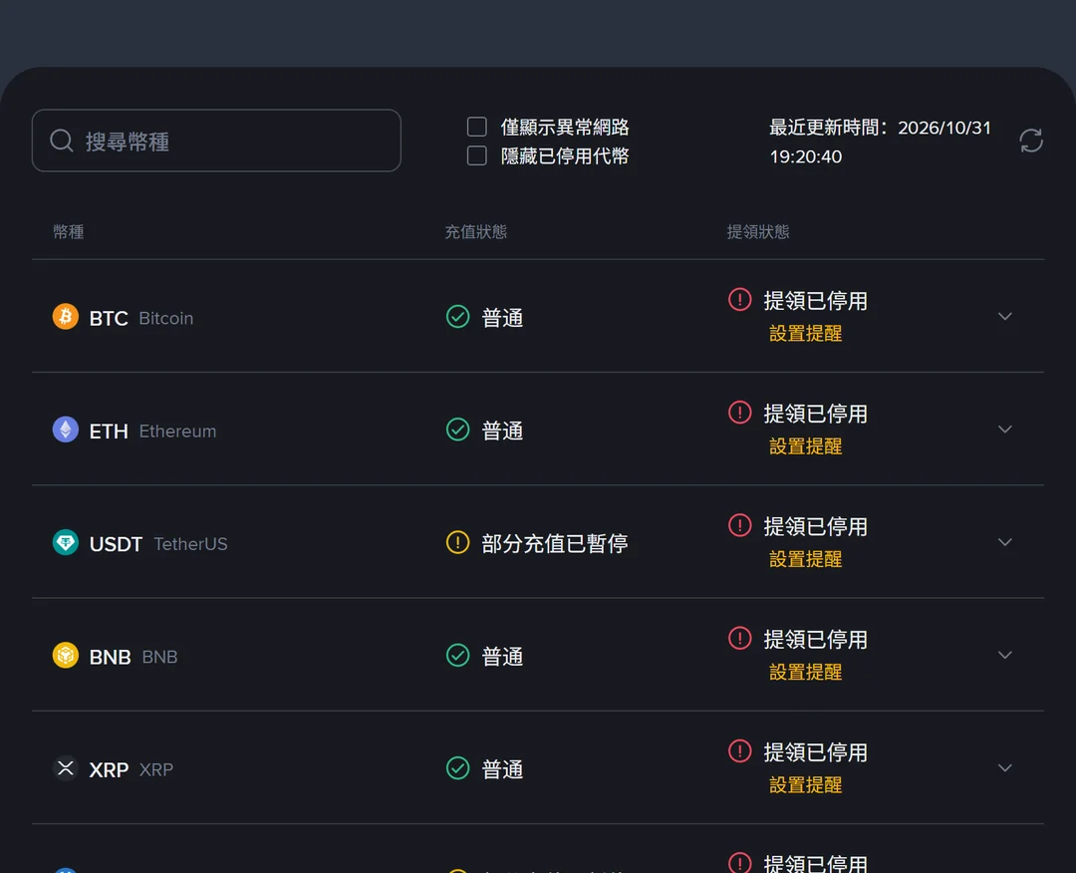The image size is (1076, 873).
Task: Click 普通 status in ETH row
Action: (x=502, y=431)
